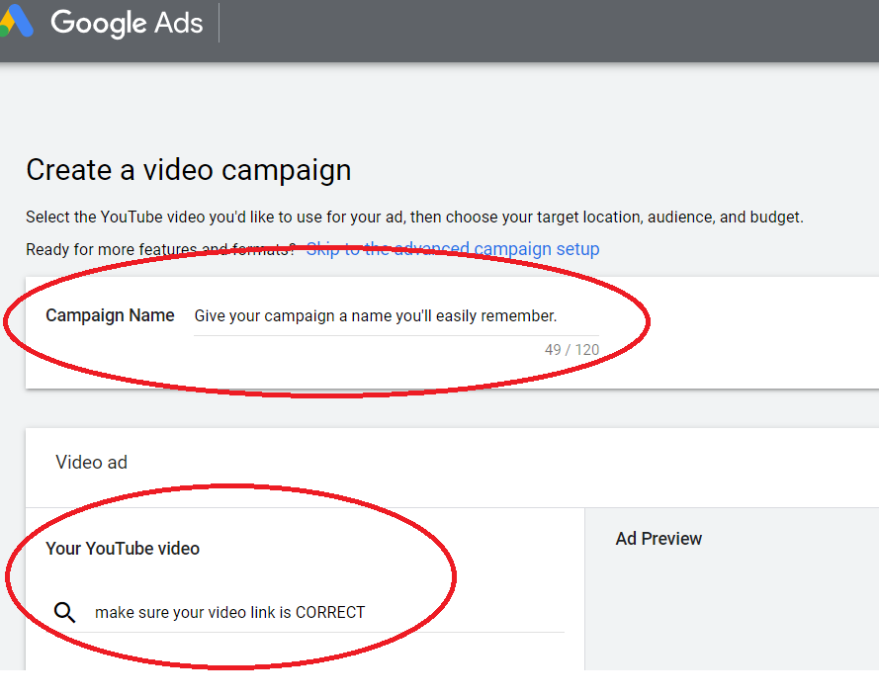Click the search magnifier icon

coord(64,612)
